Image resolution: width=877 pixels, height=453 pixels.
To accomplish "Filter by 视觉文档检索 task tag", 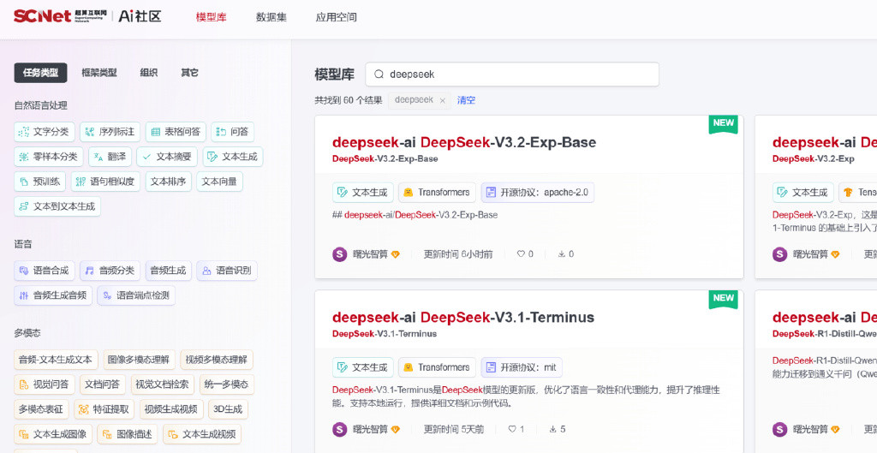I will click(x=163, y=384).
